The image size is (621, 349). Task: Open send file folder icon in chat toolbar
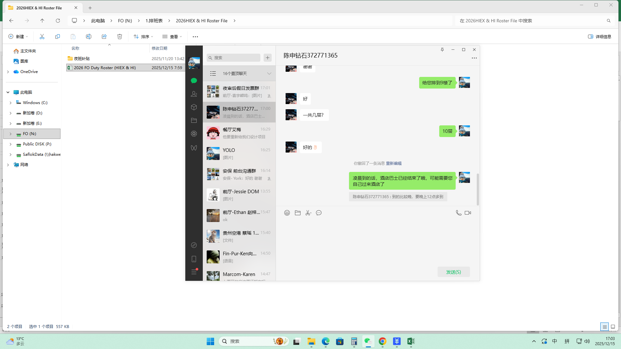[298, 213]
